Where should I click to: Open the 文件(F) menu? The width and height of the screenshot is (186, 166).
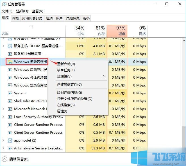click(7, 11)
